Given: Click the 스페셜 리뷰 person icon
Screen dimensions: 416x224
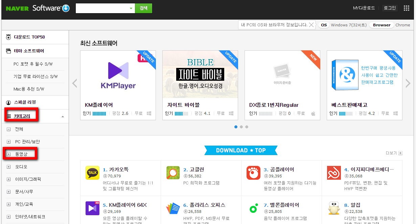Looking at the screenshot, I should [9, 102].
